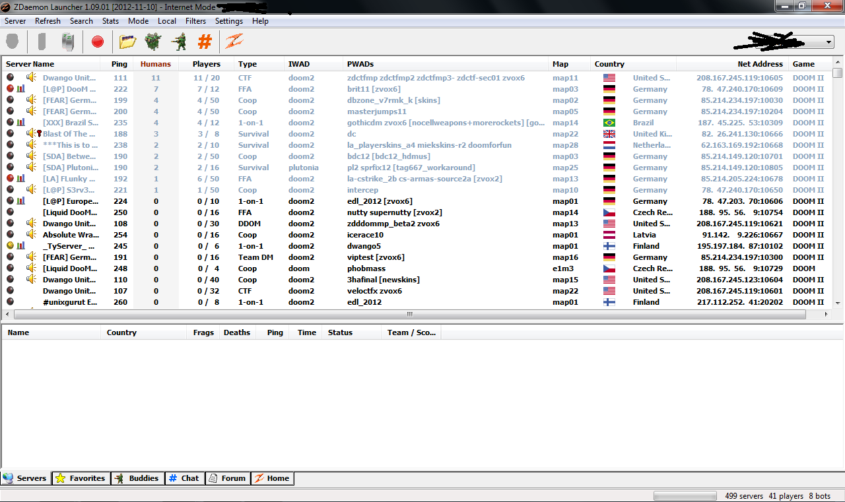Click the marine group toolbar icon
This screenshot has height=502, width=845.
click(153, 42)
